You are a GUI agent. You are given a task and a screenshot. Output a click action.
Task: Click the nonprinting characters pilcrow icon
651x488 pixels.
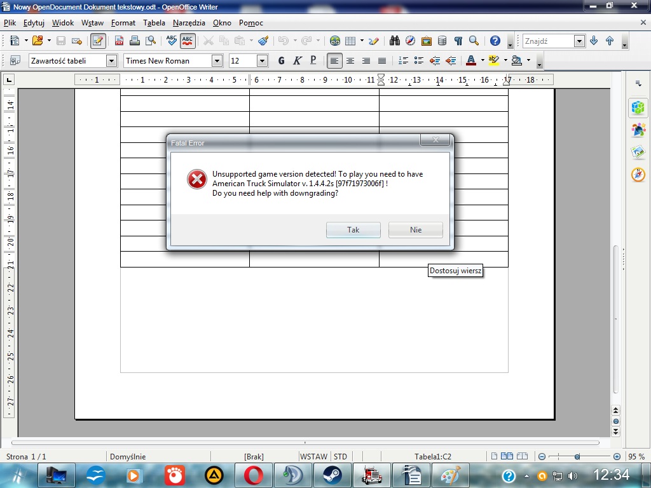coord(458,41)
